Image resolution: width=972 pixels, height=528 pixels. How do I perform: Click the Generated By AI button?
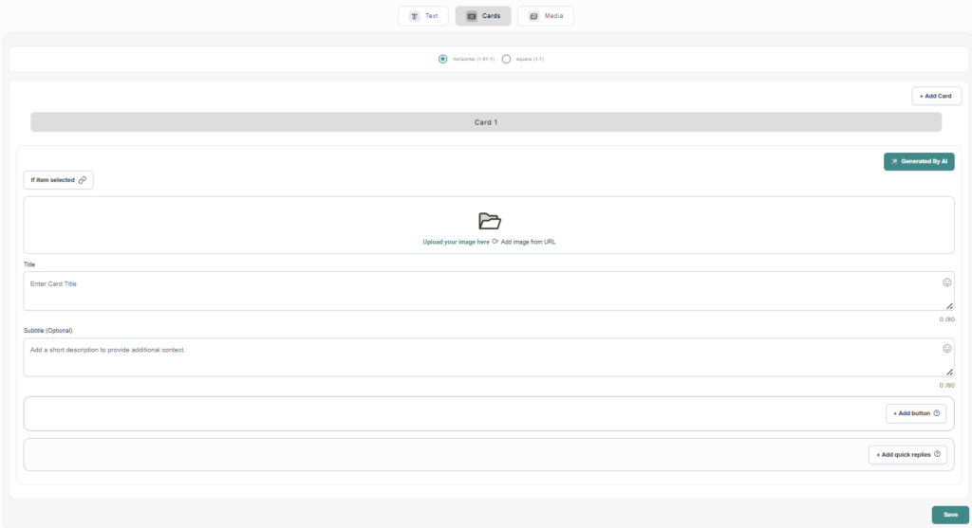918,162
